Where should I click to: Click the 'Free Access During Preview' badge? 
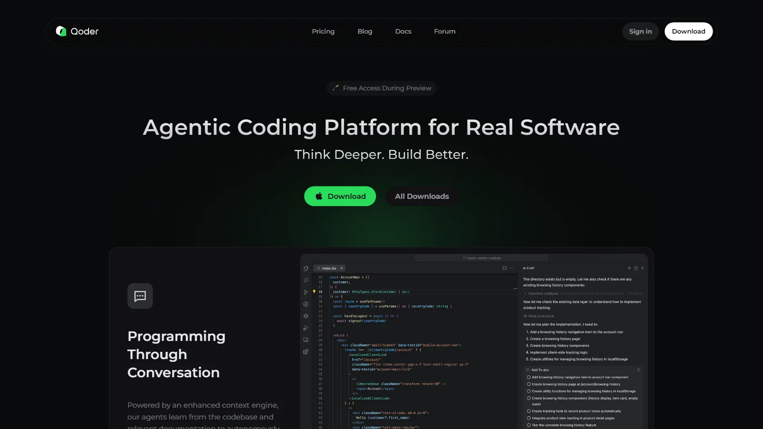tap(381, 88)
